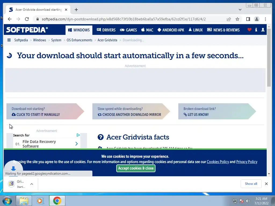This screenshot has width=275, height=206.
Task: Close the Acer Gridvista download tab
Action: [x=66, y=10]
